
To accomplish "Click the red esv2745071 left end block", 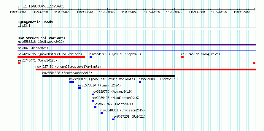I will pyautogui.click(x=19, y=63).
